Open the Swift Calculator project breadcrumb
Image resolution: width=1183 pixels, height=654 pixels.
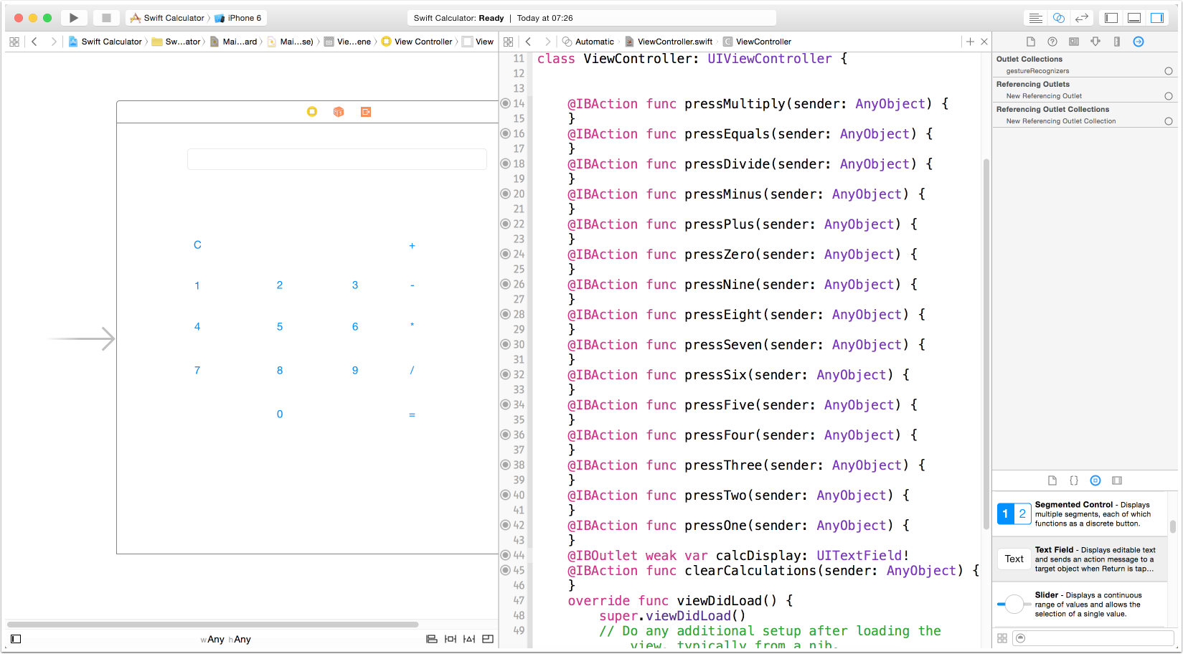[x=105, y=42]
